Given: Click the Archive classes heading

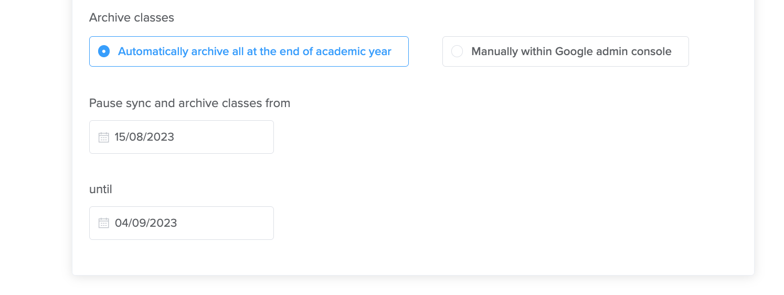Looking at the screenshot, I should (x=132, y=17).
